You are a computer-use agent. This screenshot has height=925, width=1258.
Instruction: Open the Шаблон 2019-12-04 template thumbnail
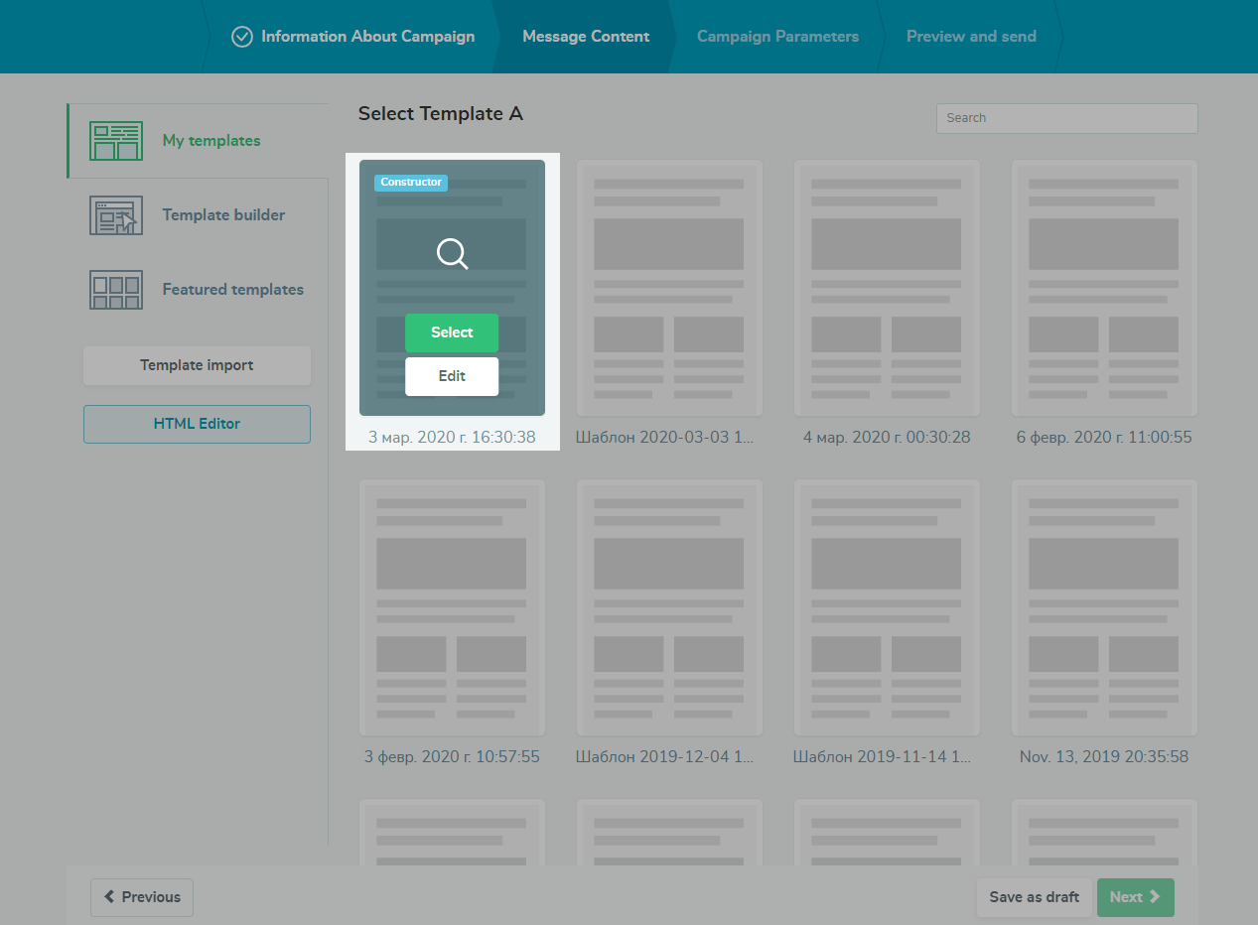(669, 607)
